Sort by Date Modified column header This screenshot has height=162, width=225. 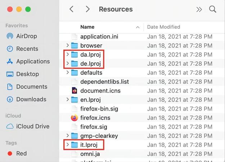click(x=163, y=27)
